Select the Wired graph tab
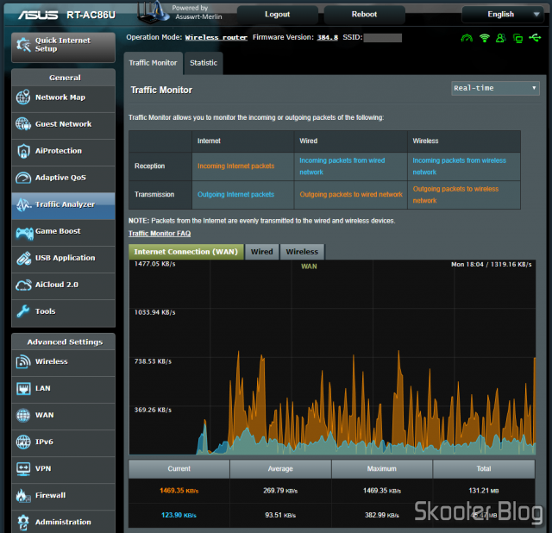This screenshot has height=533, width=552. (x=261, y=252)
